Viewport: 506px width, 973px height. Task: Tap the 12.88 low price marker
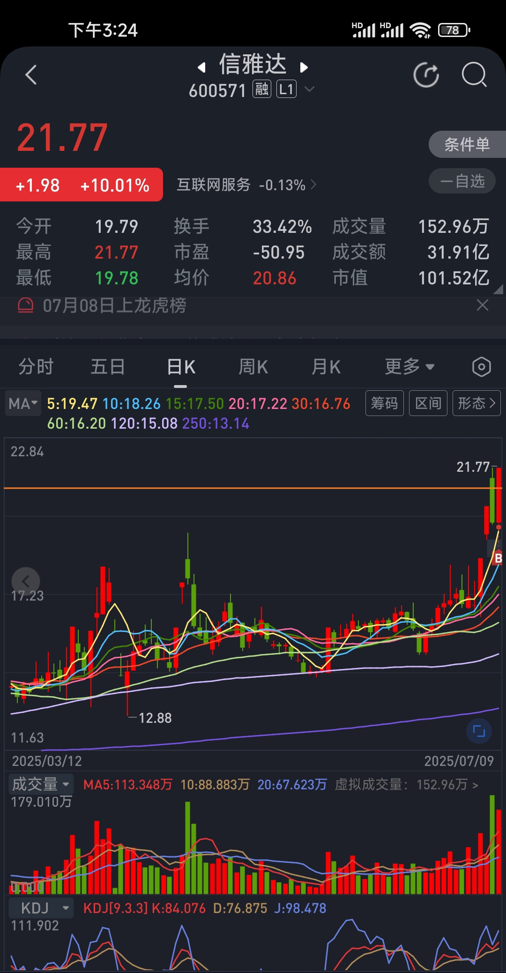tap(155, 718)
